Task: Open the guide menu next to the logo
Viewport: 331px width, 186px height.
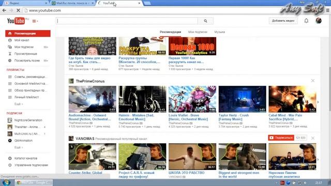Action: coord(35,21)
